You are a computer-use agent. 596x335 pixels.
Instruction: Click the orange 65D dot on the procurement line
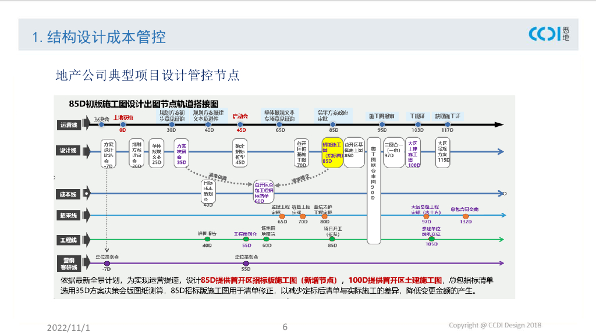click(x=282, y=216)
